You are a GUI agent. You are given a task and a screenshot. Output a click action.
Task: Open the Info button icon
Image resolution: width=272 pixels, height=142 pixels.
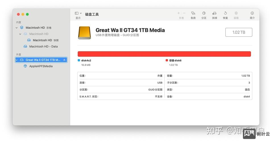coord(252,13)
